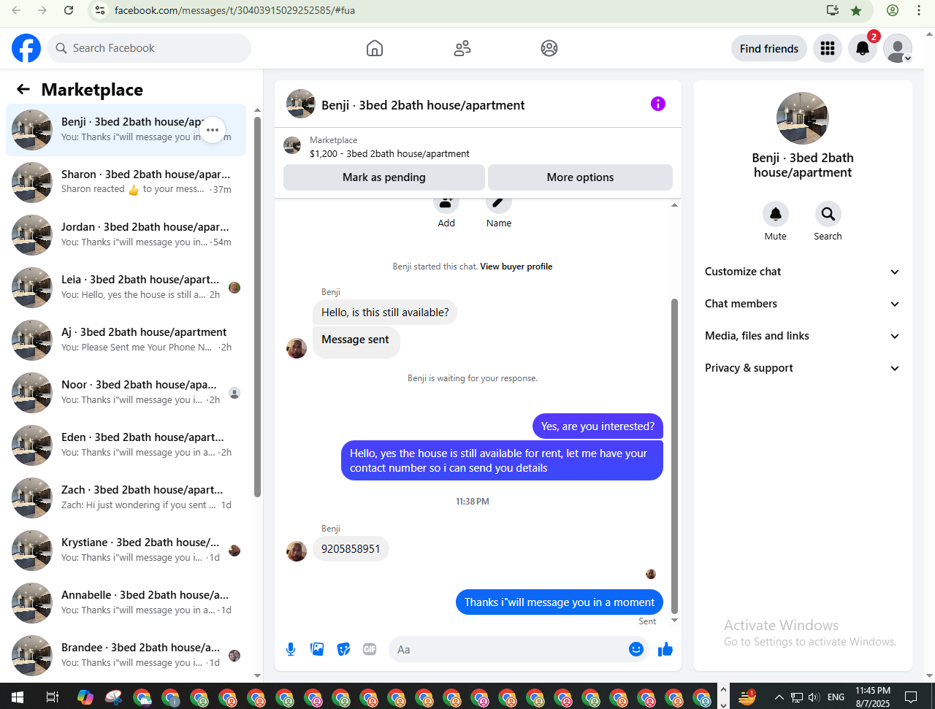Open the Facebook logo home link
The width and height of the screenshot is (935, 709).
click(26, 48)
